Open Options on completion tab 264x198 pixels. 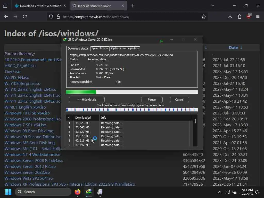pyautogui.click(x=125, y=48)
